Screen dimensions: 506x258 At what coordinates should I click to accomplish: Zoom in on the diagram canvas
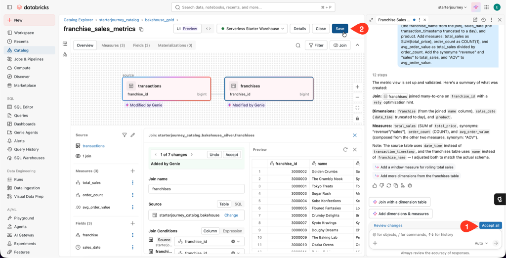(357, 87)
